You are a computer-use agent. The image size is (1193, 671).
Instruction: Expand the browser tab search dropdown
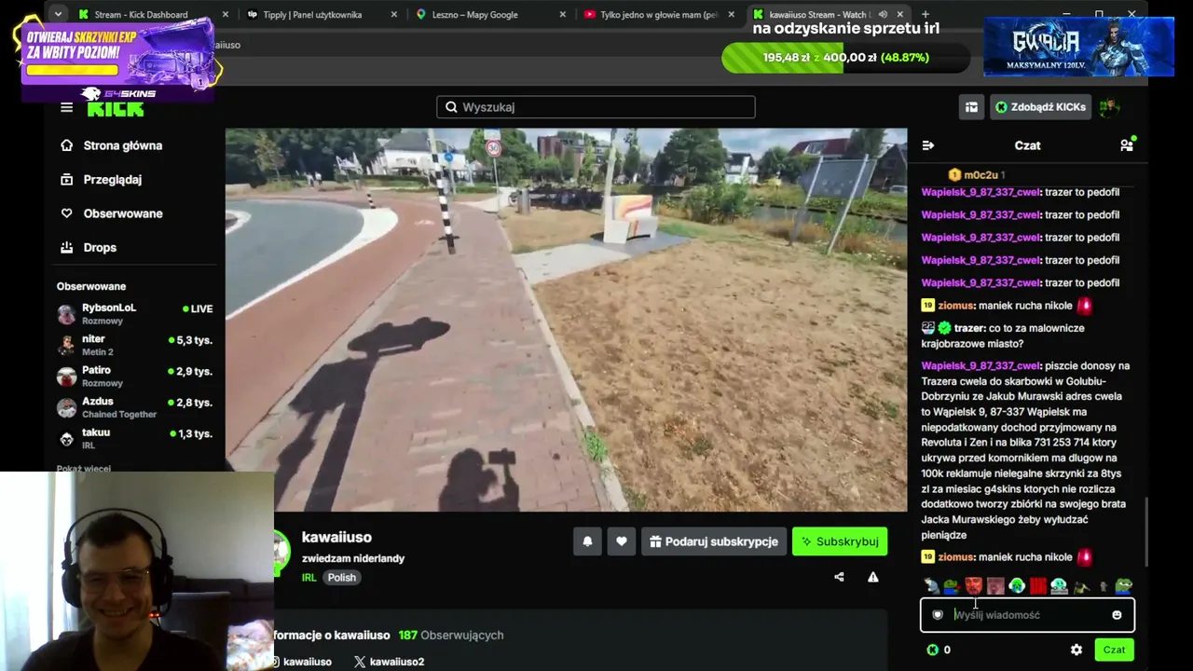tap(58, 14)
